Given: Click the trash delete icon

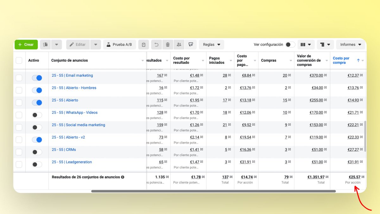Looking at the screenshot, I should (x=168, y=45).
